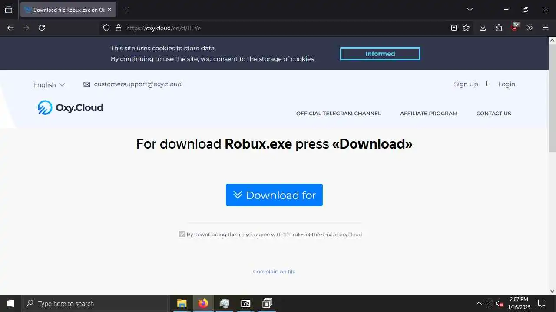Click the blue Download for button
This screenshot has width=556, height=312.
[274, 195]
